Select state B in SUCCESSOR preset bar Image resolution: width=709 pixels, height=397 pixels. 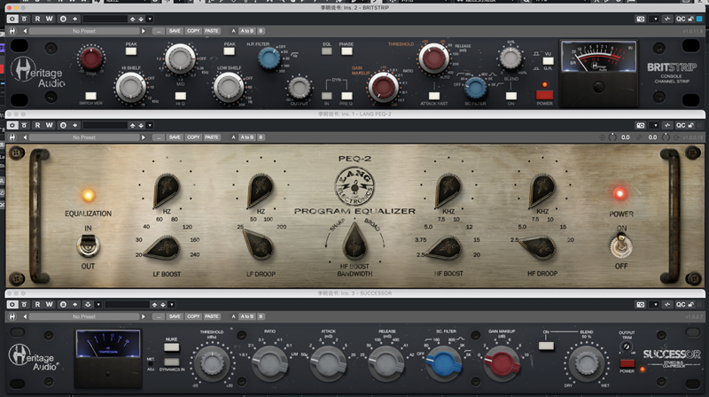[x=261, y=317]
